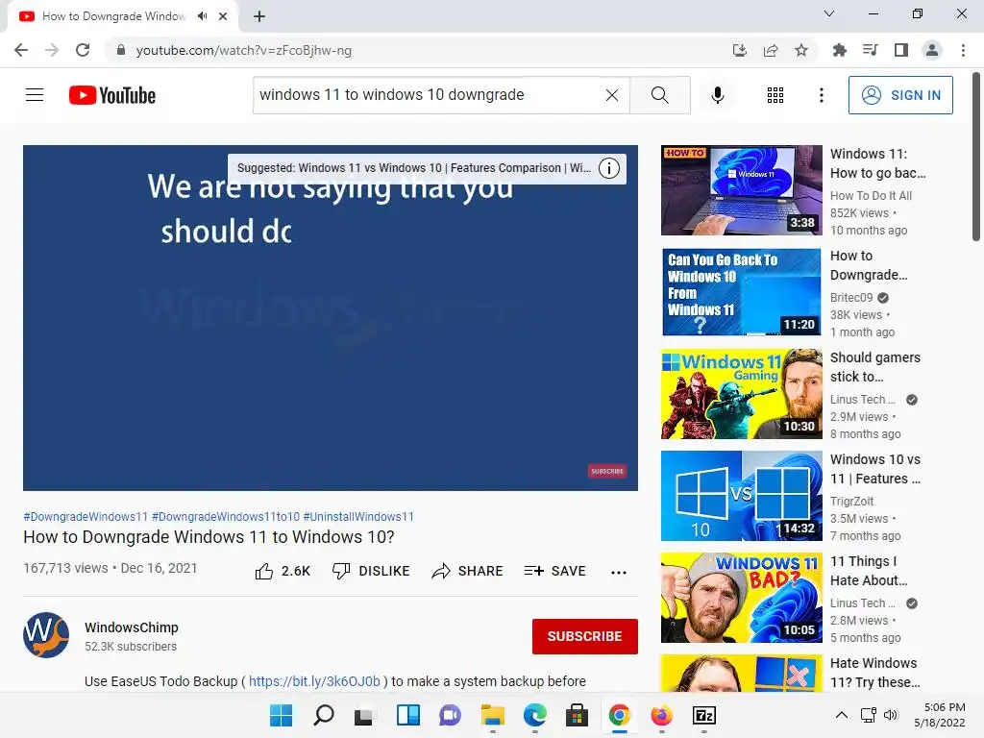Go to YouTube home via logo
Image resolution: width=984 pixels, height=738 pixels.
click(112, 95)
